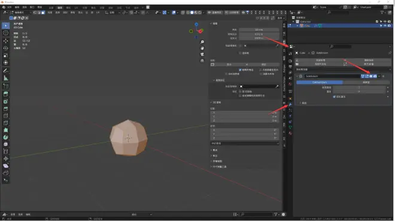Toggle Subdivision modifier render display
The height and width of the screenshot is (221, 395).
tap(375, 76)
